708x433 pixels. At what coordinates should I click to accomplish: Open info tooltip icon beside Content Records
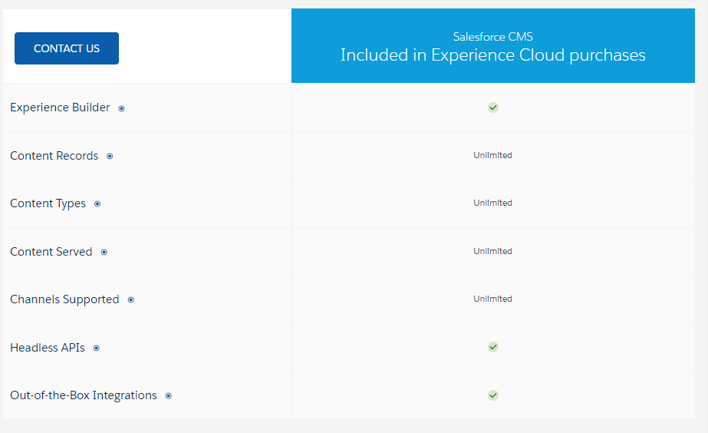click(110, 157)
